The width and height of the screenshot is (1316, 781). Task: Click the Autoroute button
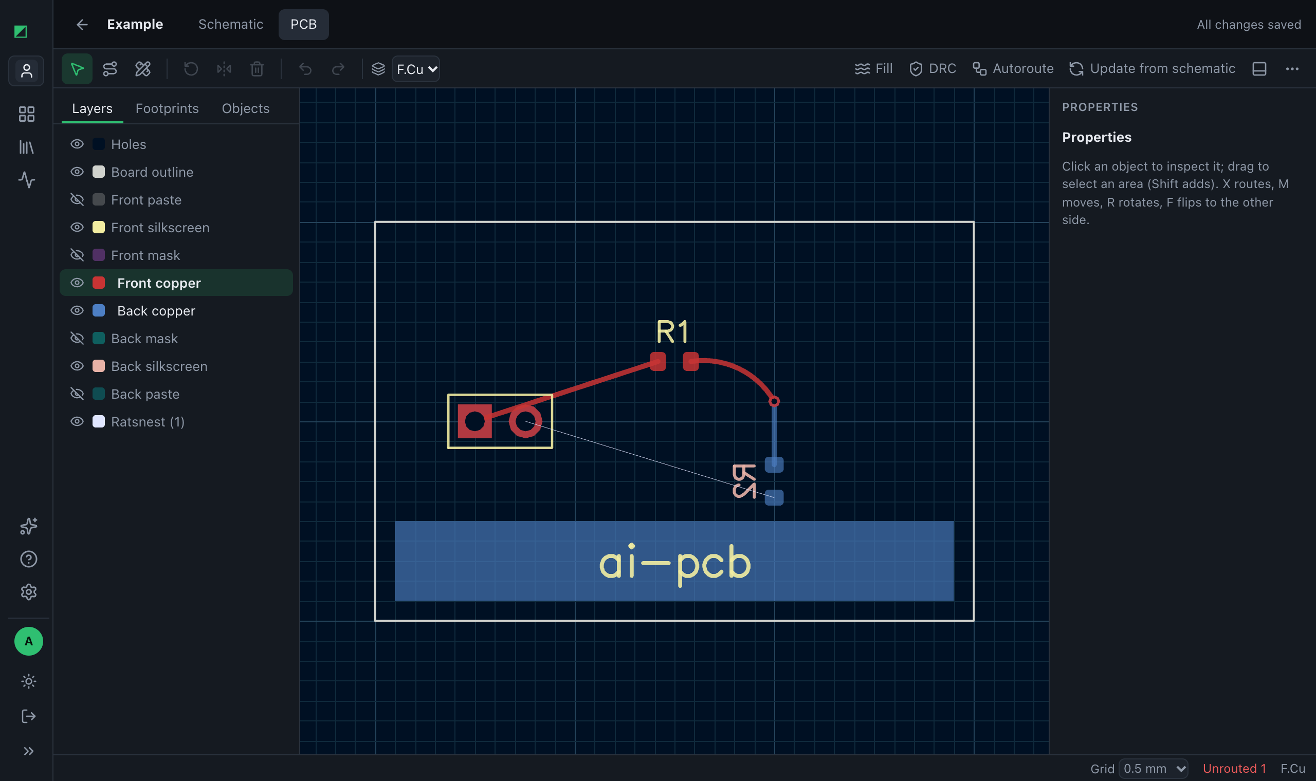[x=1013, y=69]
